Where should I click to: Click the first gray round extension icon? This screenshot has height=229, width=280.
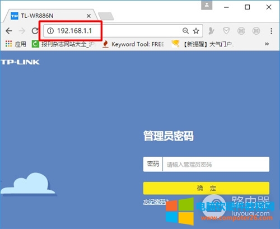pos(241,31)
